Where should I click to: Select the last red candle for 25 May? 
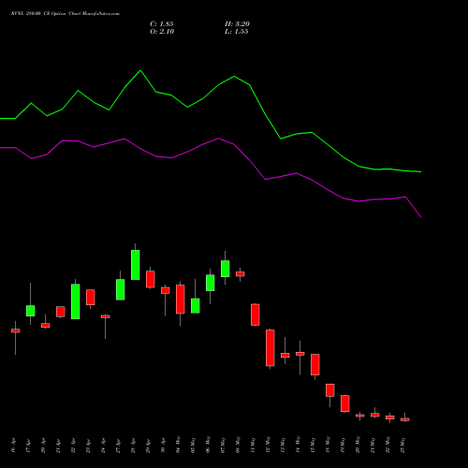point(405,419)
